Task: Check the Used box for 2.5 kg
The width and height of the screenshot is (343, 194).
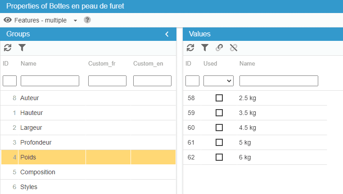Action: (x=219, y=98)
